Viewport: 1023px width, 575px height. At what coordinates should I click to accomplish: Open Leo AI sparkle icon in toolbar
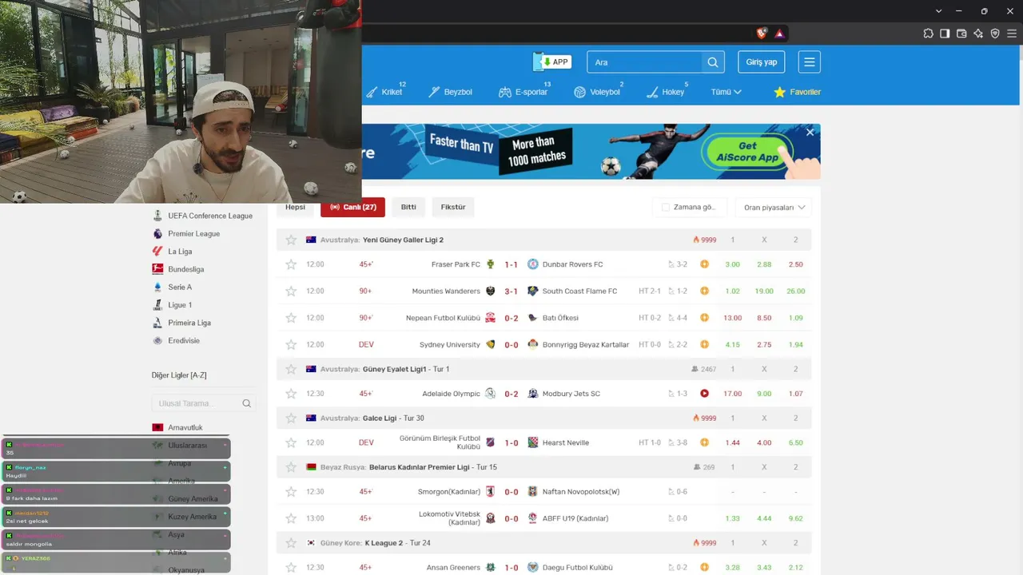tap(978, 34)
